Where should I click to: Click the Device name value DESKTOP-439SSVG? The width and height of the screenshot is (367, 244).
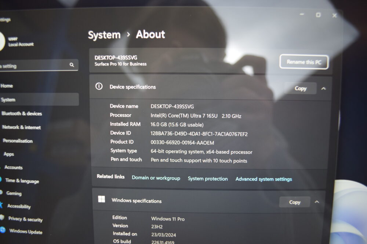172,106
